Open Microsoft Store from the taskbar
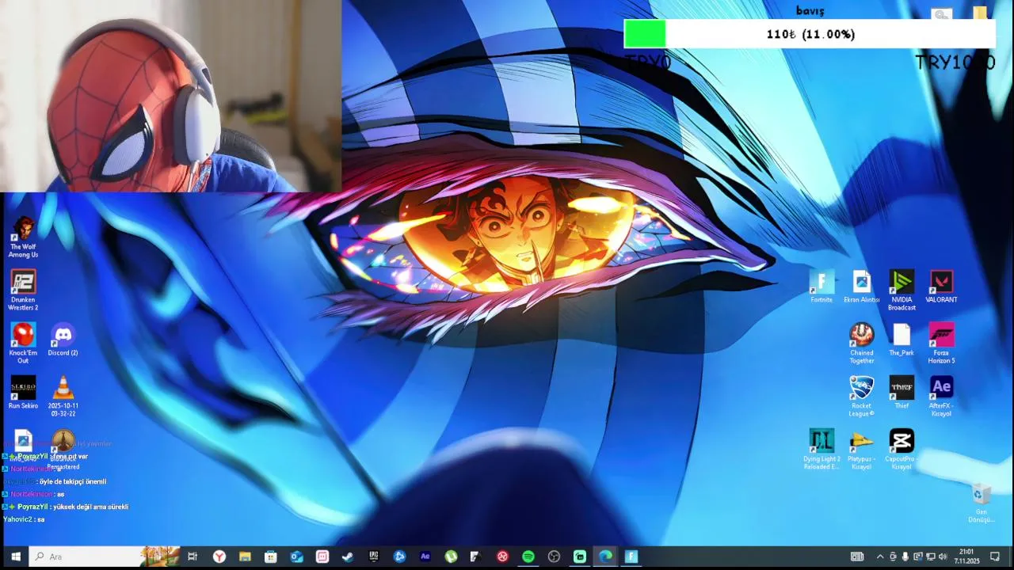 click(x=271, y=557)
